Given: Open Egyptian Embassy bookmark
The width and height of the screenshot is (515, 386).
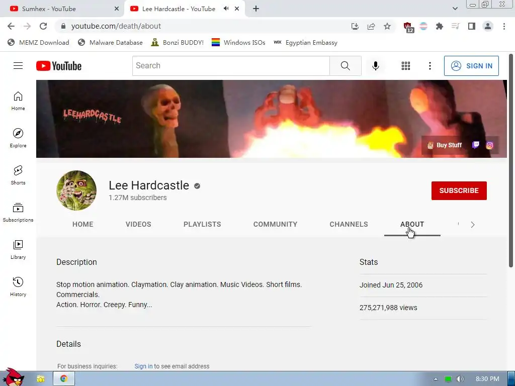Looking at the screenshot, I should [305, 42].
